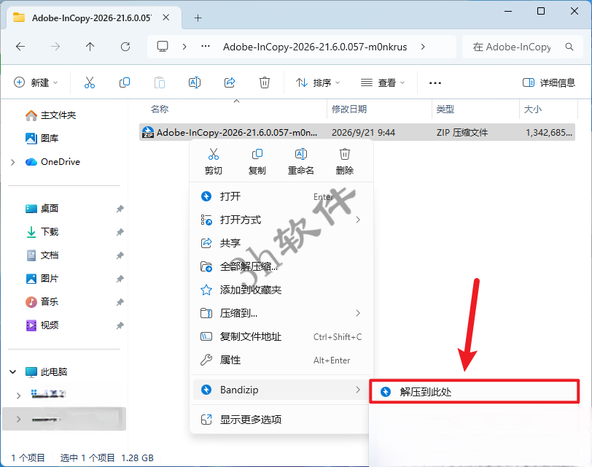Click the Delete trash icon in the toolbar
Viewport: 592px width, 467px height.
pyautogui.click(x=264, y=82)
